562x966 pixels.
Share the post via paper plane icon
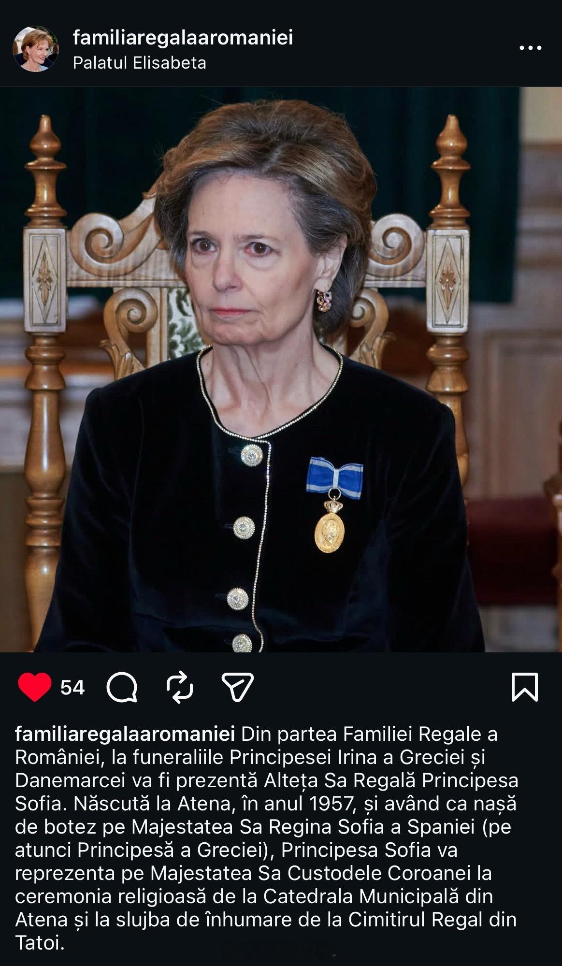[x=237, y=687]
